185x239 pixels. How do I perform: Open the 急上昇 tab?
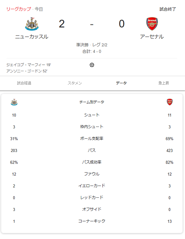pyautogui.click(x=164, y=83)
